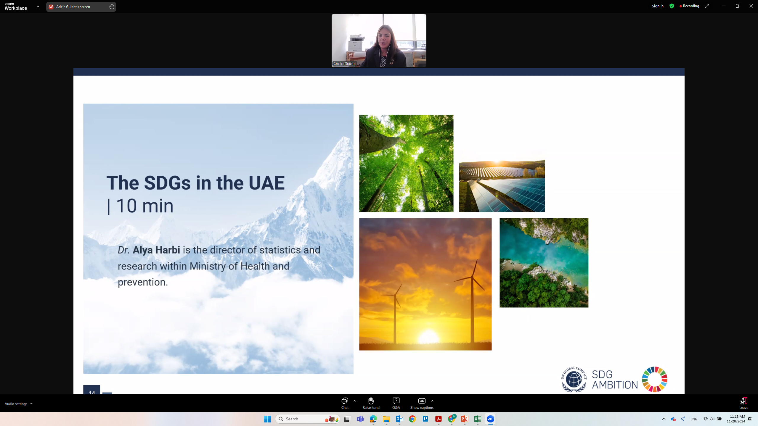This screenshot has width=758, height=426.
Task: Open Excel from the taskbar
Action: coord(477,419)
